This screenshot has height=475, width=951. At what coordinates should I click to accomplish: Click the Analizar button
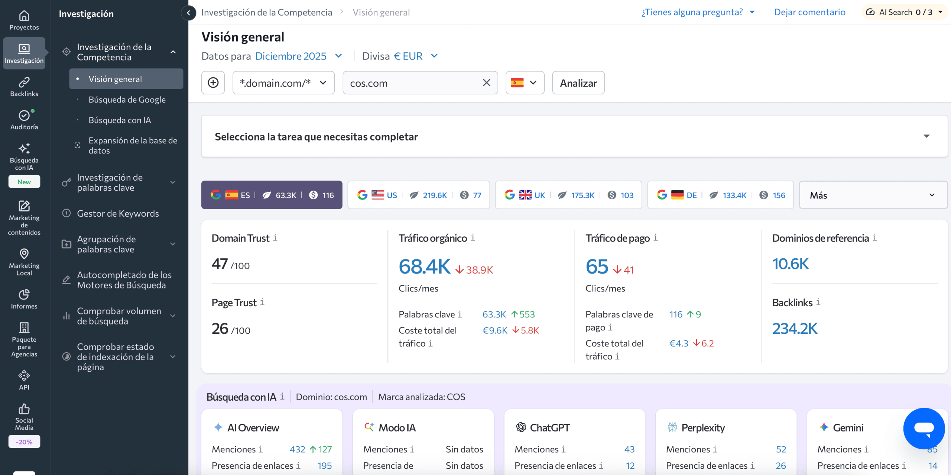tap(578, 83)
